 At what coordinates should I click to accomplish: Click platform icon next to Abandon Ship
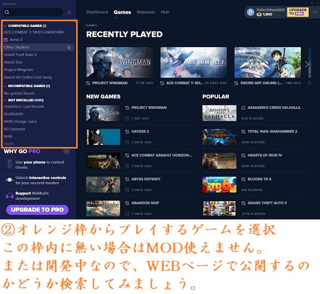127,203
